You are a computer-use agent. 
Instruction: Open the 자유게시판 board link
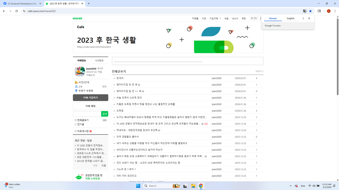(83, 131)
